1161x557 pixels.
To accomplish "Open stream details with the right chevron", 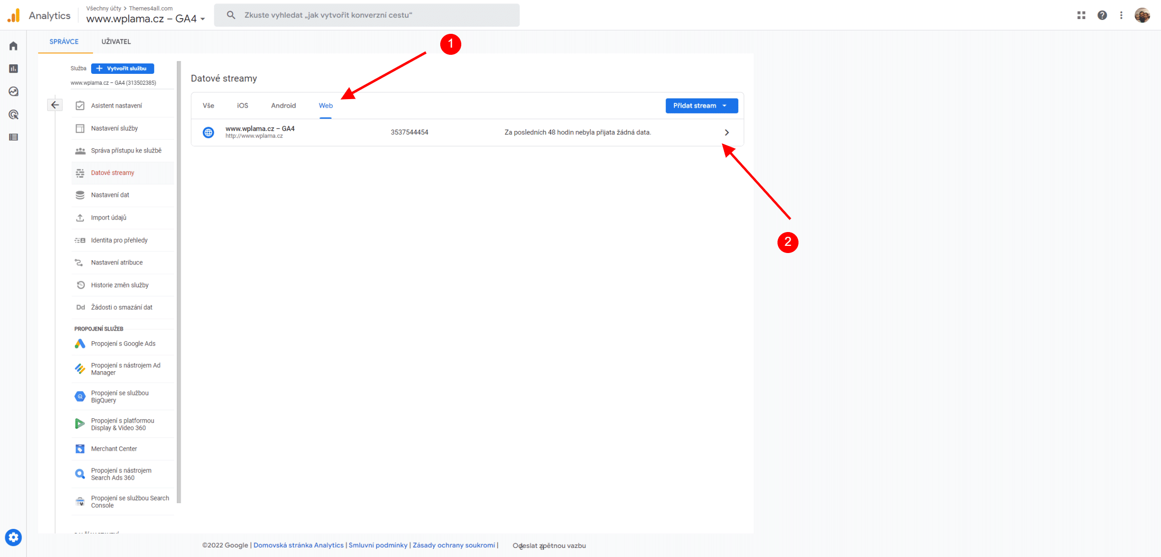I will (727, 132).
